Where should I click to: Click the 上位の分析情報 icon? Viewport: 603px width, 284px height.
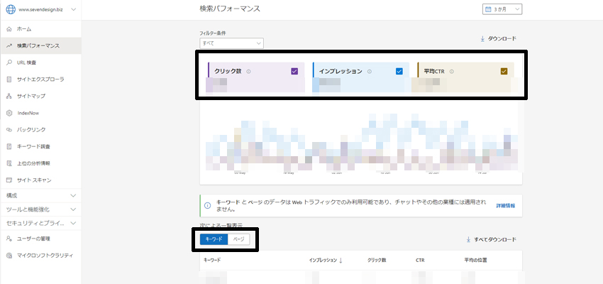[x=9, y=163]
